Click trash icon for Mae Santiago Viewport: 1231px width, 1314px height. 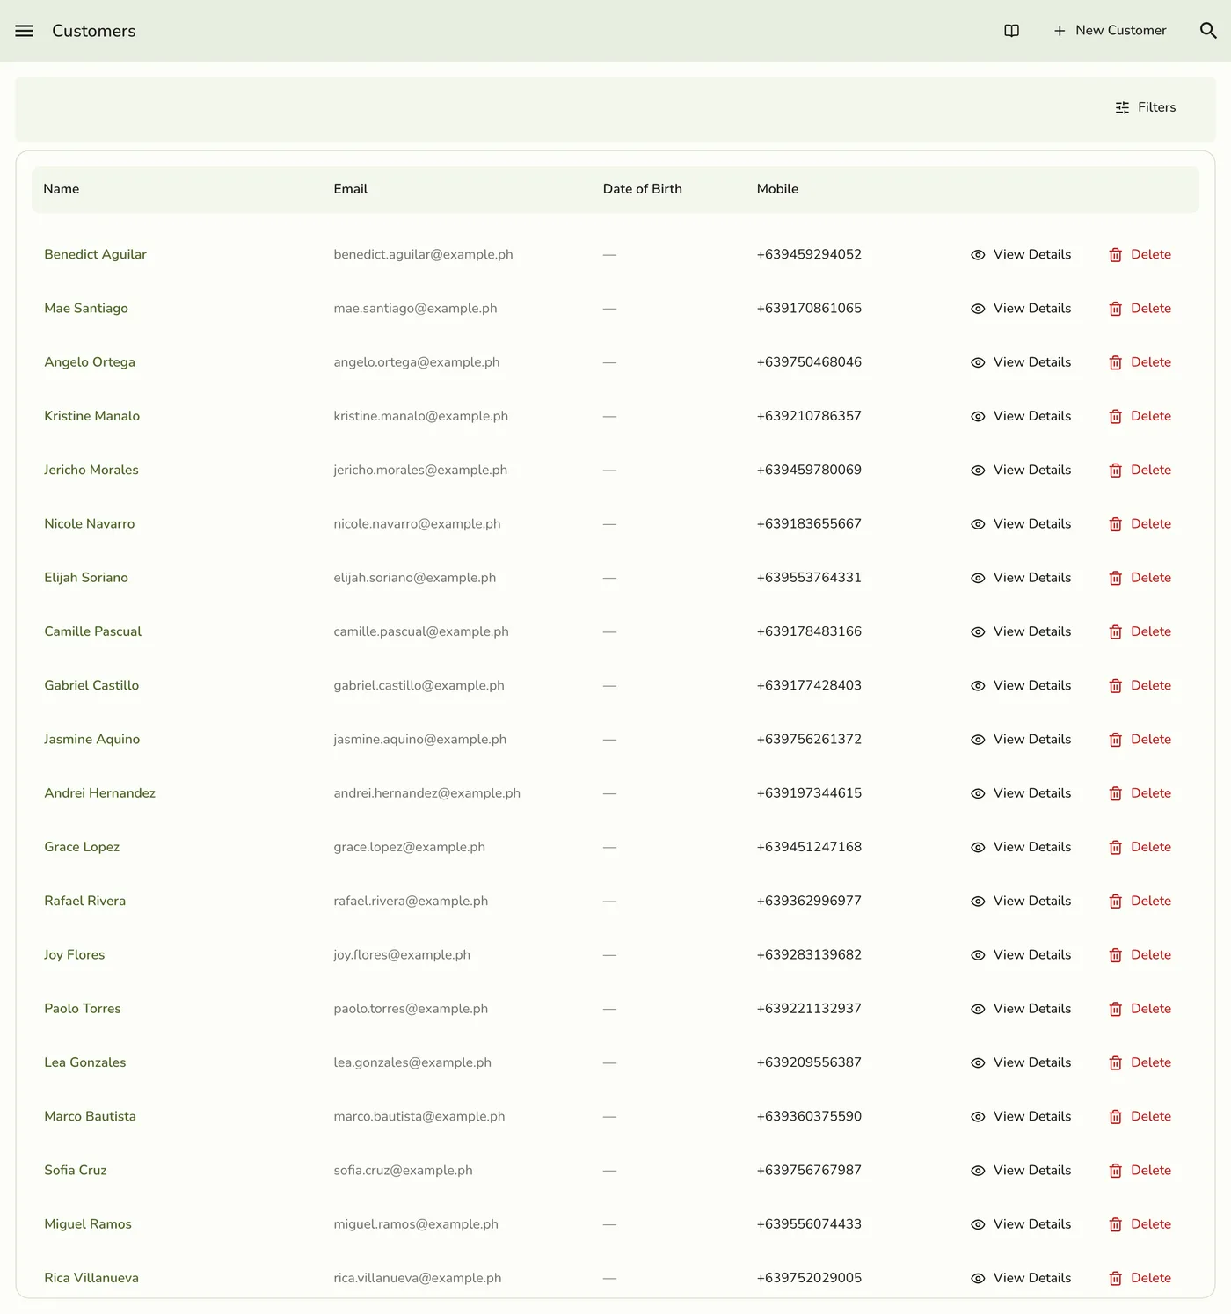[x=1115, y=309]
